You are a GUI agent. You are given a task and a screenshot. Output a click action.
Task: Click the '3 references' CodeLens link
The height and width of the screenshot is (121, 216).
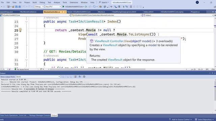51,18
